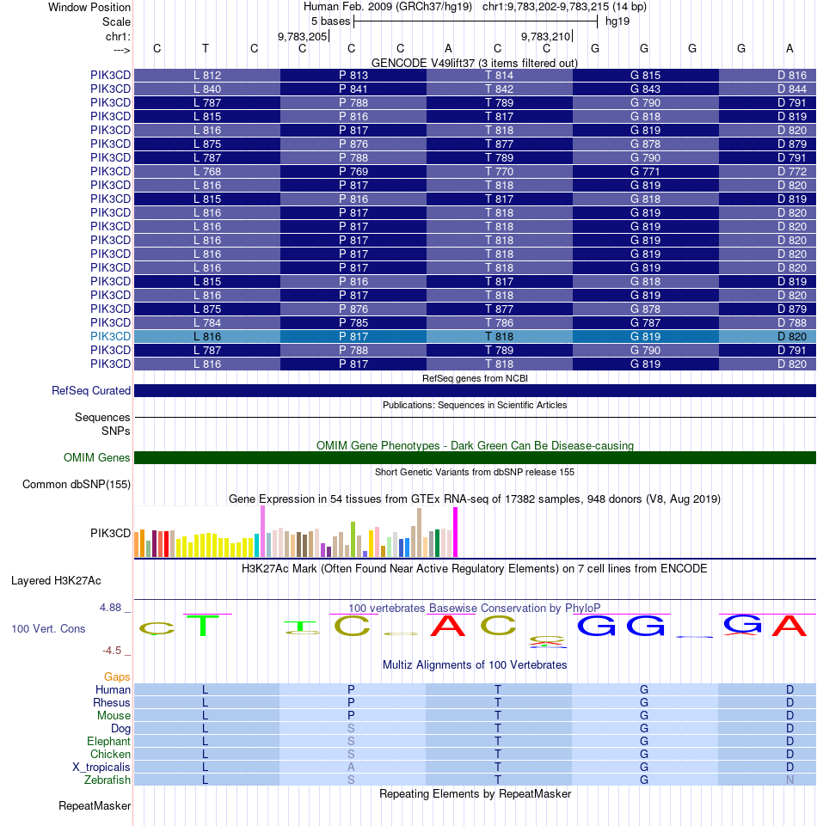Click the 'RefSeq genes from NCBI' title
The height and width of the screenshot is (826, 817).
coord(475,378)
